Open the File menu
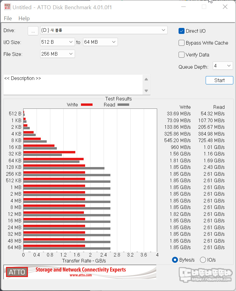The height and width of the screenshot is (291, 236). (x=8, y=18)
